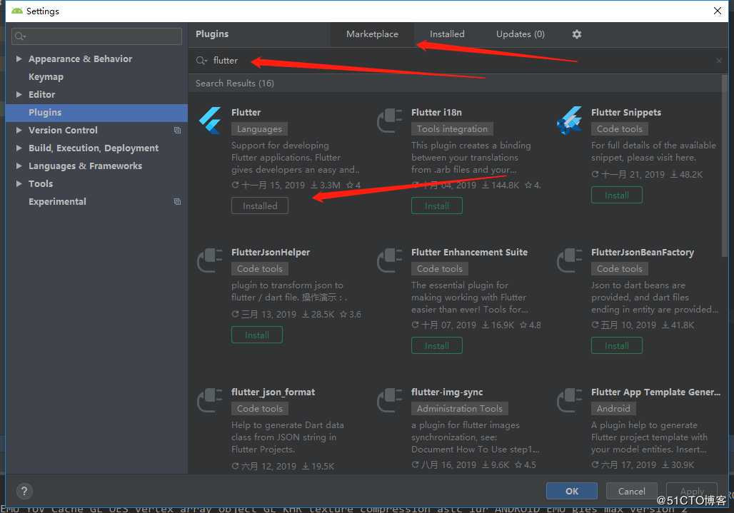The width and height of the screenshot is (734, 513).
Task: Click the Android tag under Template Generator
Action: point(613,408)
